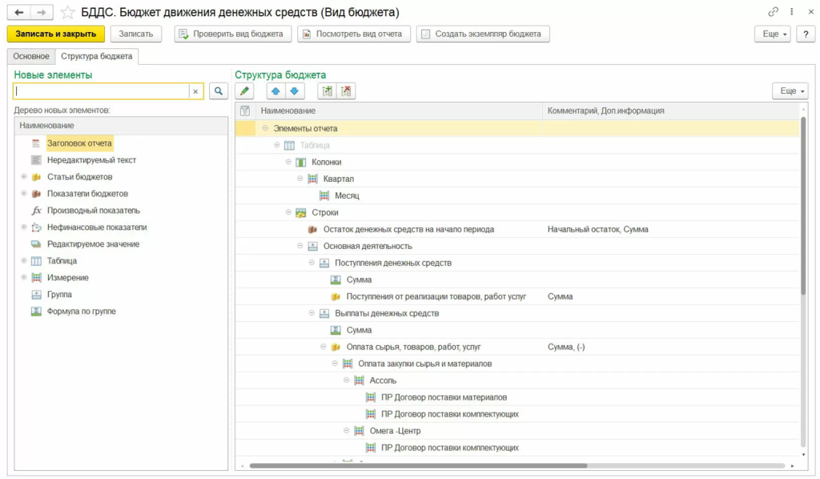Viewport: 820px width, 479px height.
Task: Collapse the Основная деятельность group
Action: click(300, 246)
